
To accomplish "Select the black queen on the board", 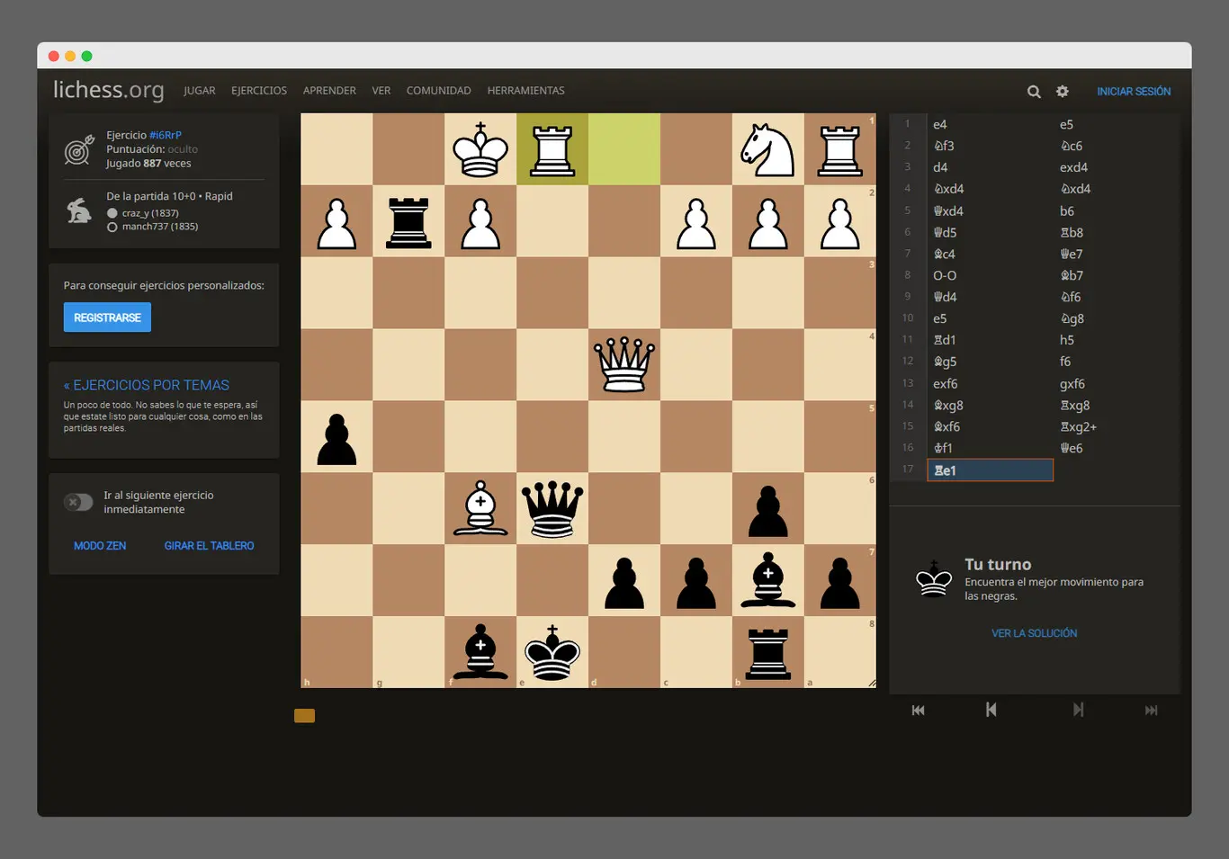I will pyautogui.click(x=552, y=508).
